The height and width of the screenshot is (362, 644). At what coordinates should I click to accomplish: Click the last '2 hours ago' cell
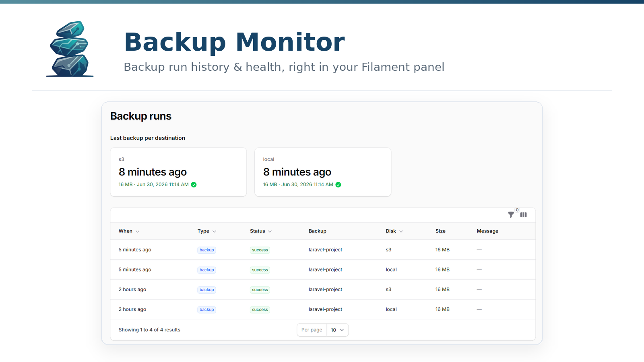click(x=132, y=309)
